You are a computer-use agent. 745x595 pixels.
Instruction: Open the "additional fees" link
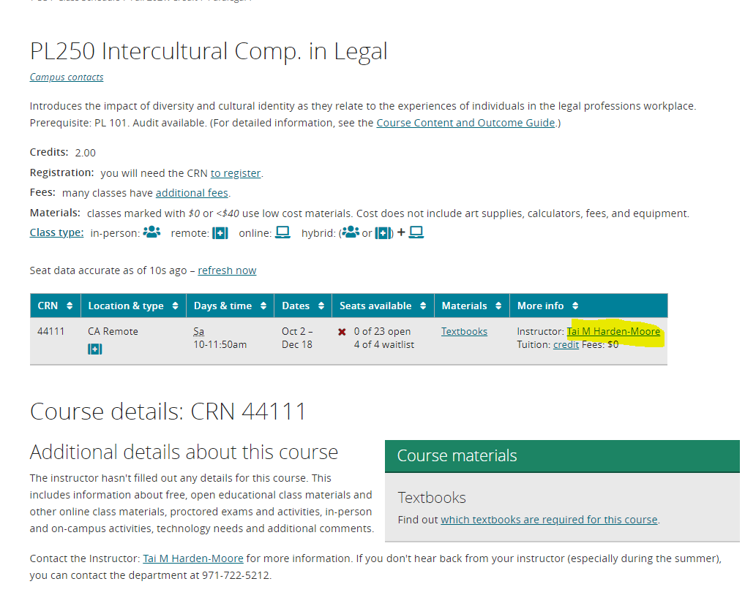click(x=192, y=193)
